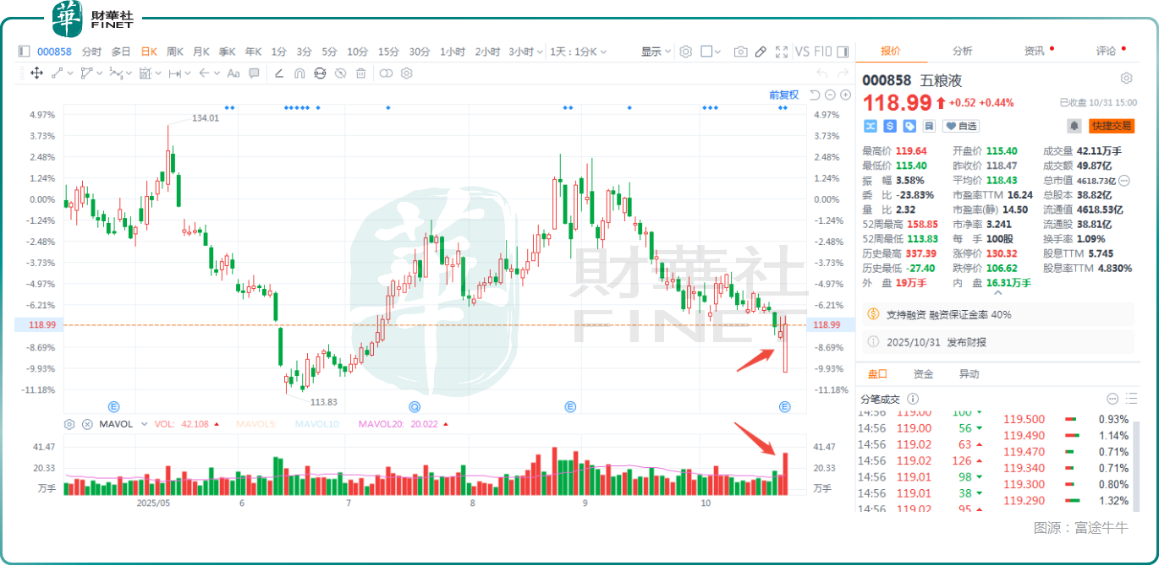Image resolution: width=1159 pixels, height=582 pixels.
Task: Open the 1天:1分K interval dropdown
Action: pos(579,52)
